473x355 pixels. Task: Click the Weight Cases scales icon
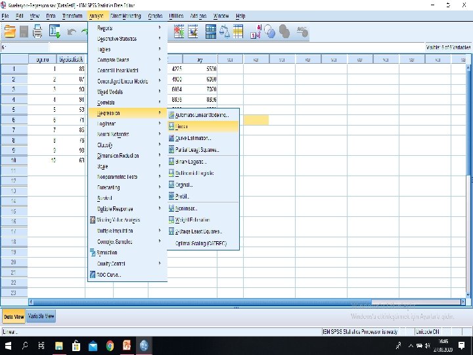[225, 32]
